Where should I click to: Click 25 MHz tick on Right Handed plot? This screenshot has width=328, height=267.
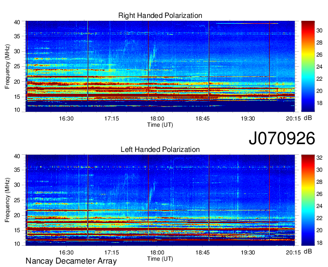(17, 67)
